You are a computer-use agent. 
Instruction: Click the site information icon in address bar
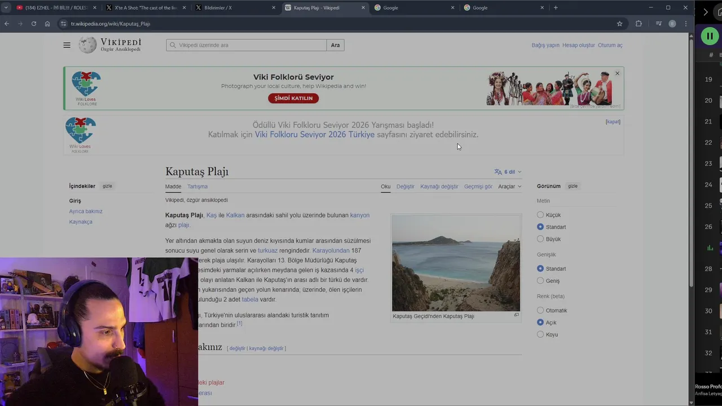tap(63, 24)
